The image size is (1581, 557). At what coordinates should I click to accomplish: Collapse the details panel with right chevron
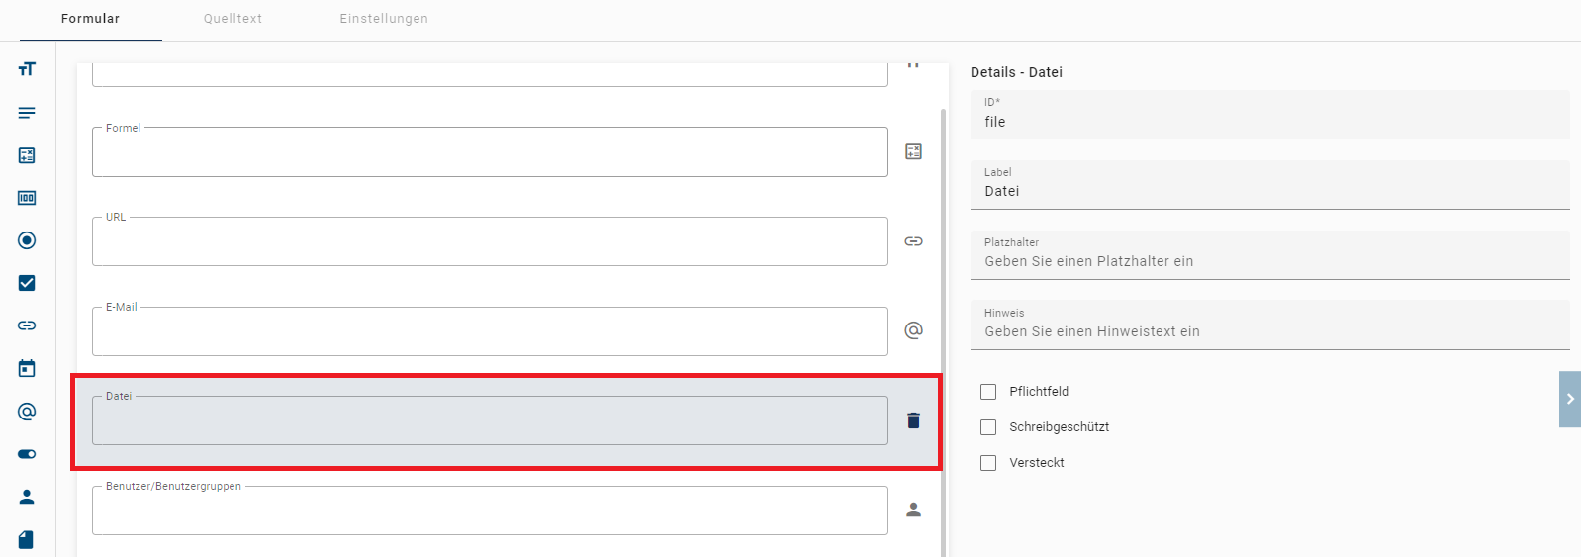[1569, 399]
